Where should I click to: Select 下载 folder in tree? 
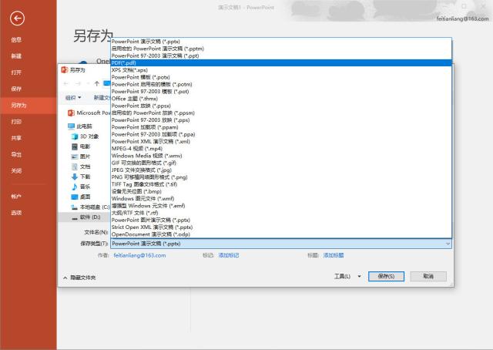click(81, 177)
